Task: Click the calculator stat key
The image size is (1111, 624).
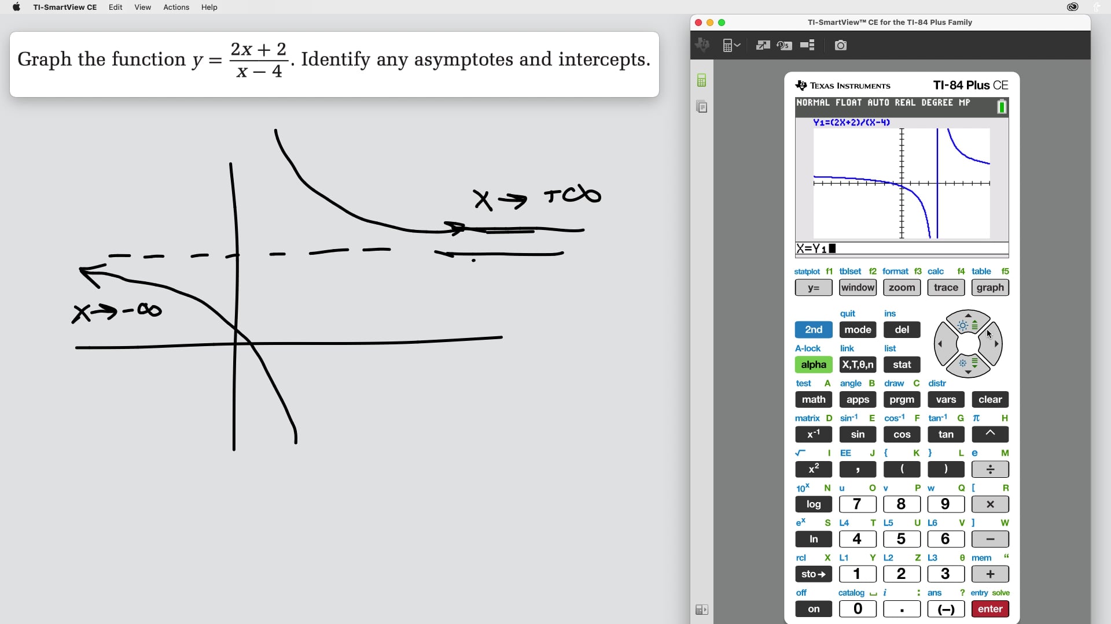Action: [902, 365]
